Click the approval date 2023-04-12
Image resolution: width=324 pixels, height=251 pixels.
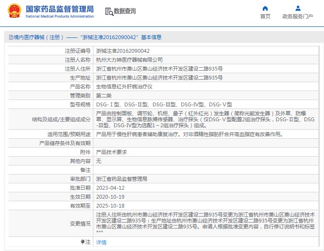click(110, 188)
